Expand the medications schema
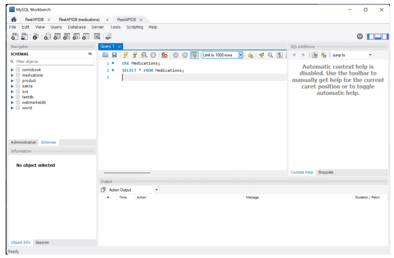Image resolution: width=394 pixels, height=258 pixels. (x=12, y=75)
